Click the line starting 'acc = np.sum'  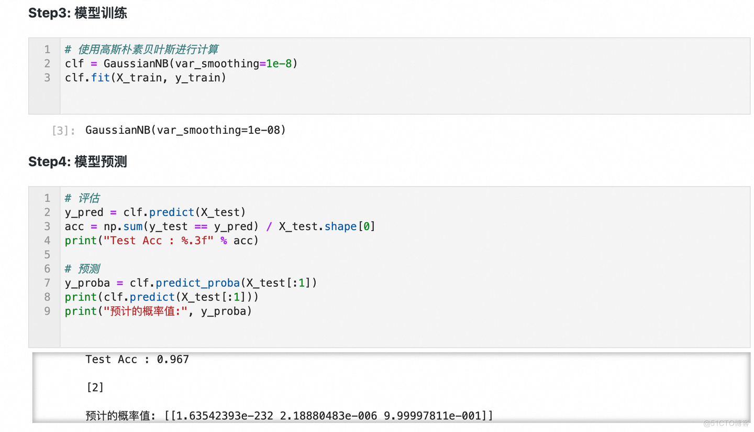click(220, 226)
